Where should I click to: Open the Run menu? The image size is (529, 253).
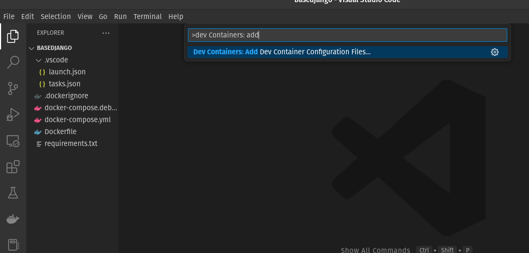tap(121, 16)
